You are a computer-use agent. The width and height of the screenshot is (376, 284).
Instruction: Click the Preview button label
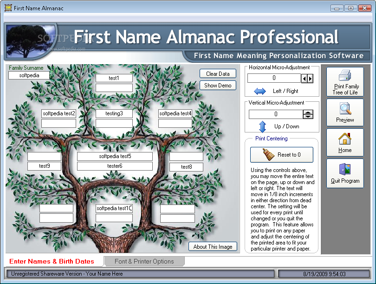point(345,120)
